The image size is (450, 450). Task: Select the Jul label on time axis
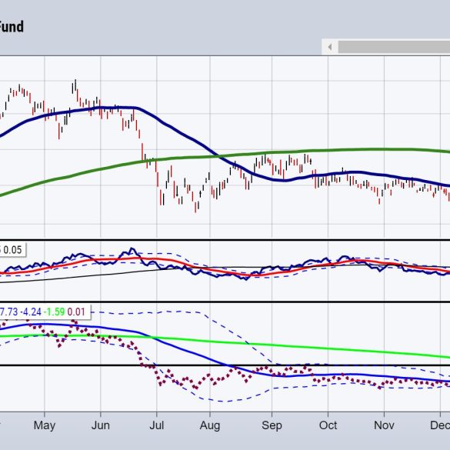coord(157,425)
